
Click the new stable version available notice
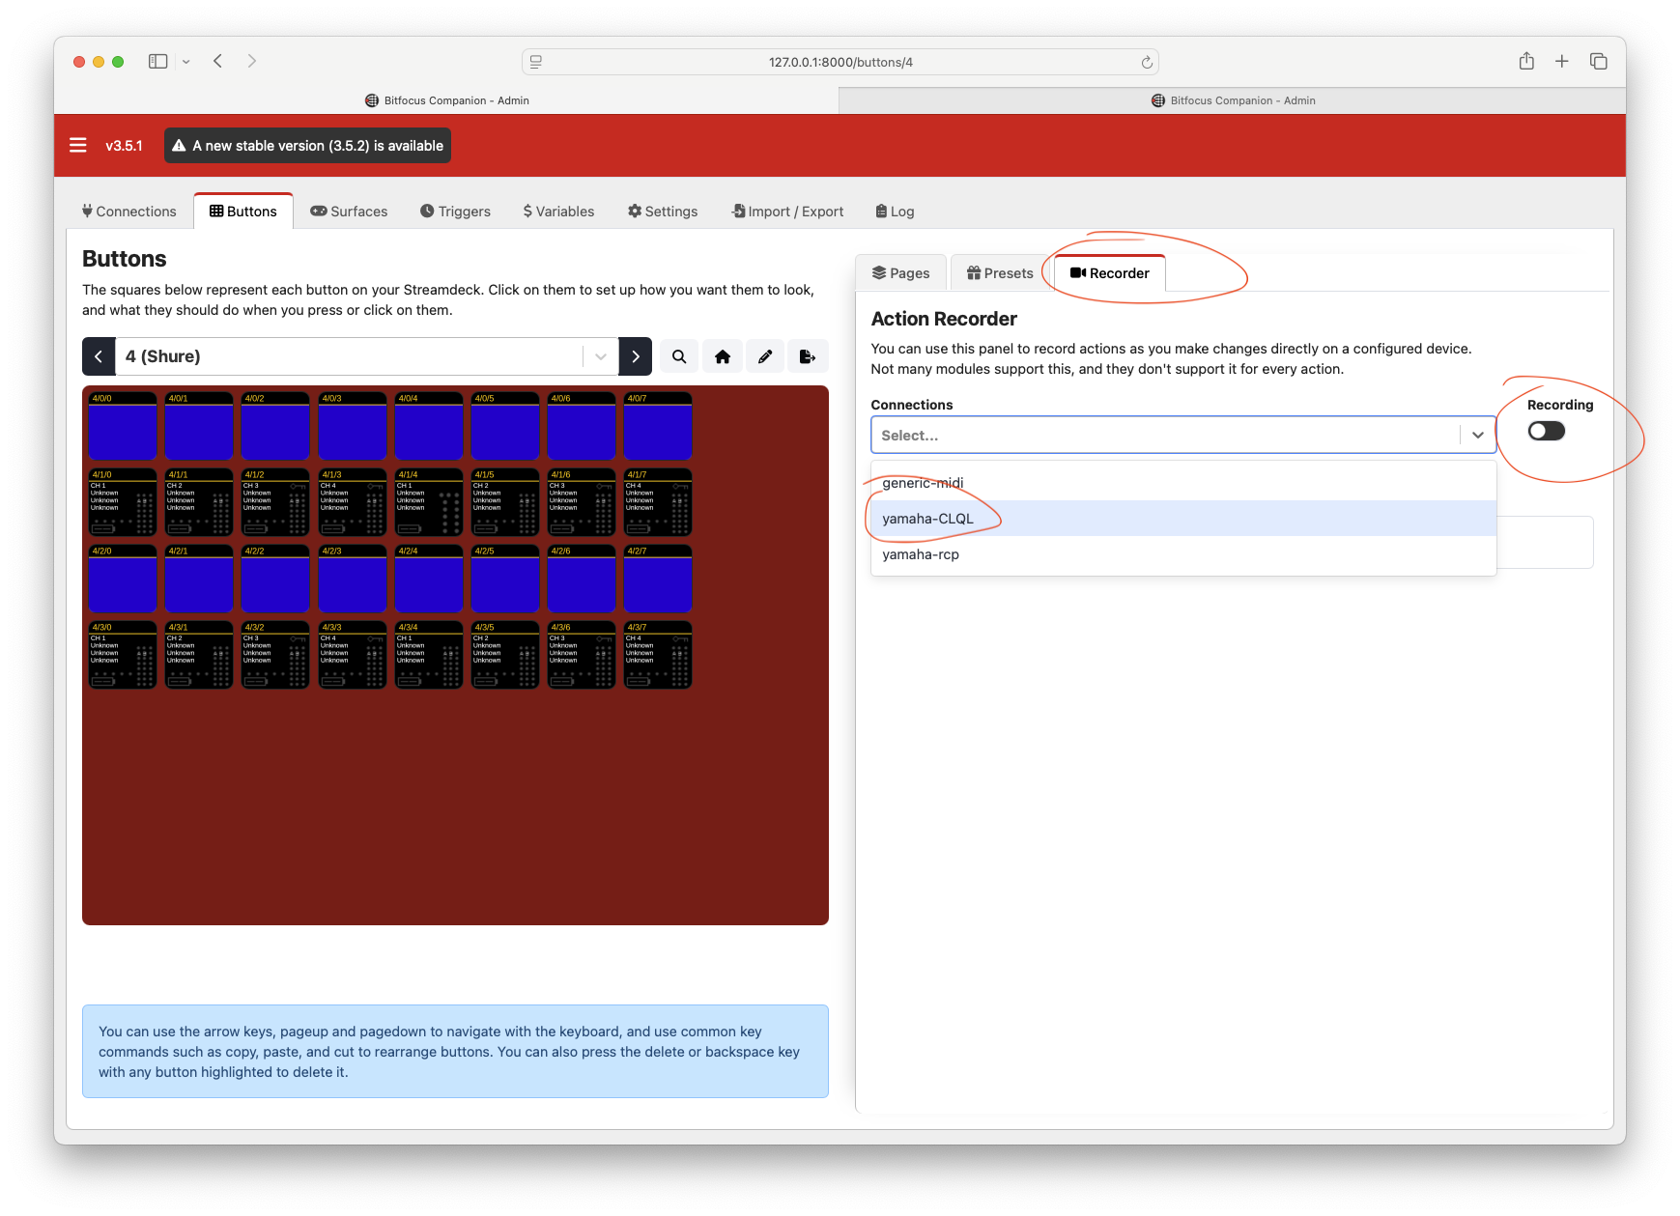307,146
